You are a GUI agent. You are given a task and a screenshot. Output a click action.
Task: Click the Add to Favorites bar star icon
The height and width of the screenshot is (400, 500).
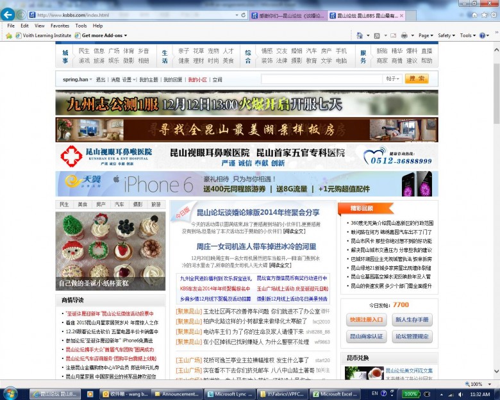tap(9, 35)
